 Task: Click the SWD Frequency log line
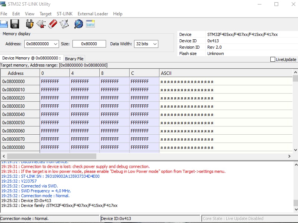coord(36,191)
